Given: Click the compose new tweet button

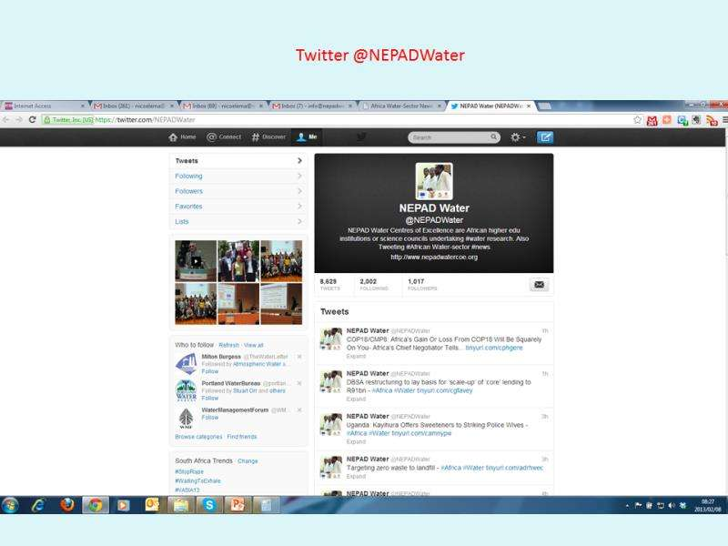Looking at the screenshot, I should [x=544, y=137].
